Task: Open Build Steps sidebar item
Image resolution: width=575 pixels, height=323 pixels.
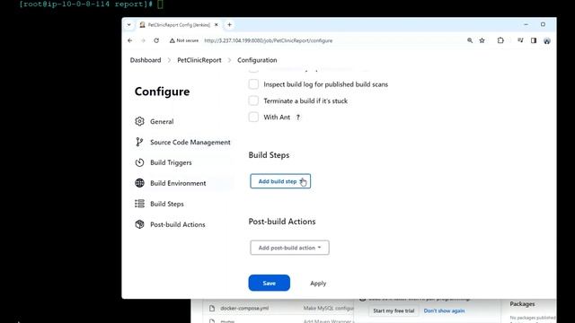Action: (167, 204)
